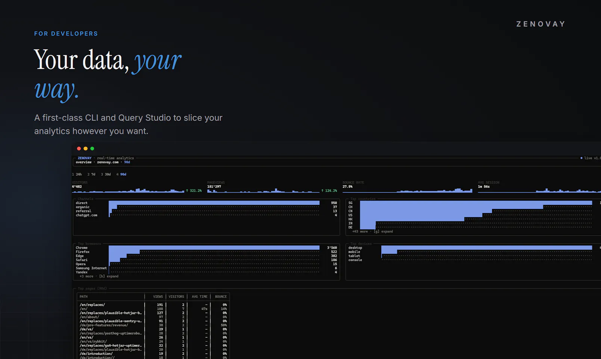Viewport: 601px width, 359px height.
Task: Select the Samsung Internet browser row
Action: click(x=206, y=268)
